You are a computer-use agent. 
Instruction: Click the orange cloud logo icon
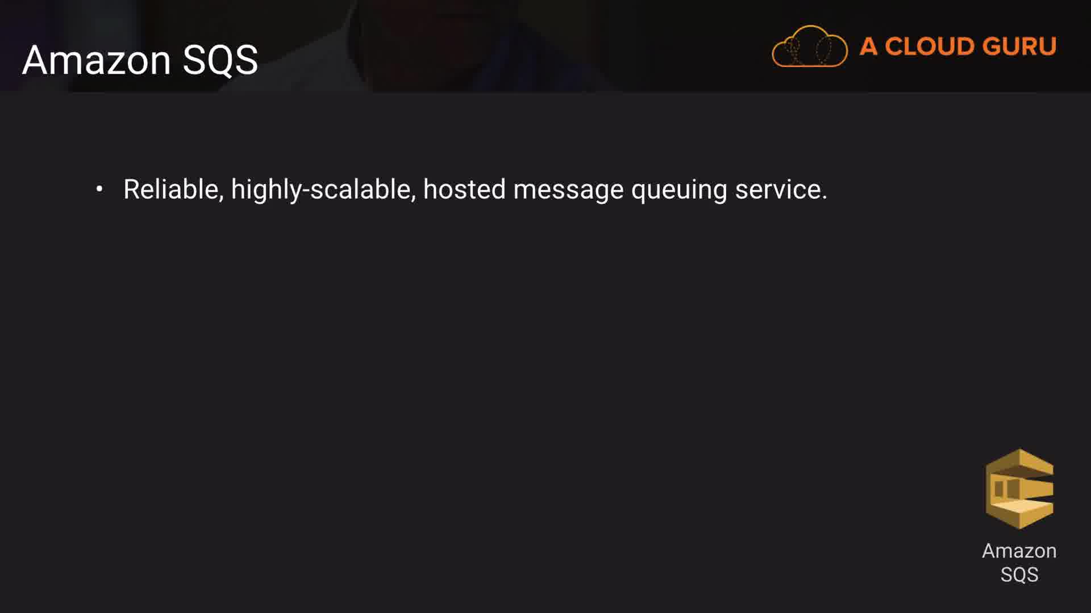[810, 46]
